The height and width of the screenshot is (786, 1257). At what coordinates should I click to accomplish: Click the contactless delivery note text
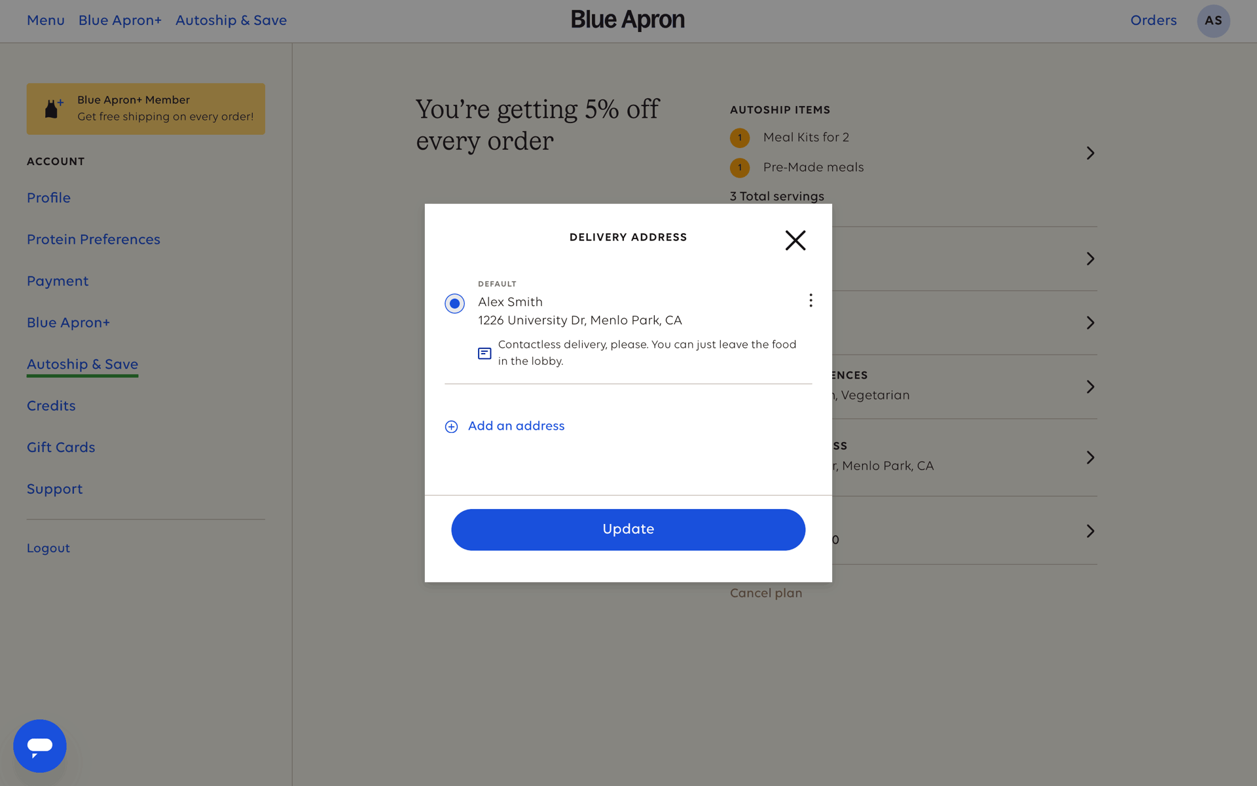[647, 353]
